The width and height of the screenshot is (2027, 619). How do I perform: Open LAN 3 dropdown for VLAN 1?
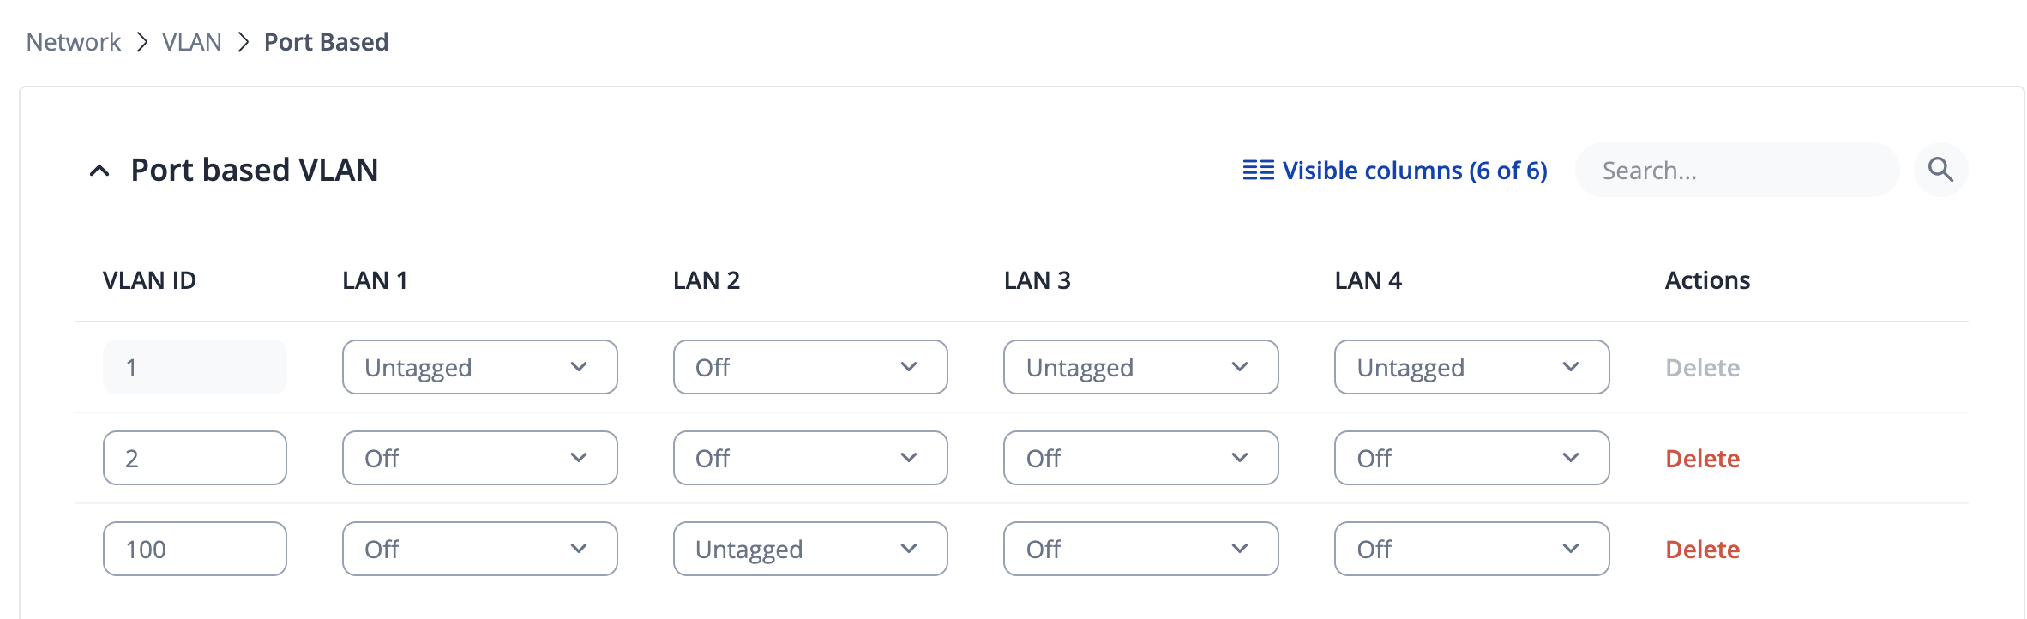point(1140,367)
